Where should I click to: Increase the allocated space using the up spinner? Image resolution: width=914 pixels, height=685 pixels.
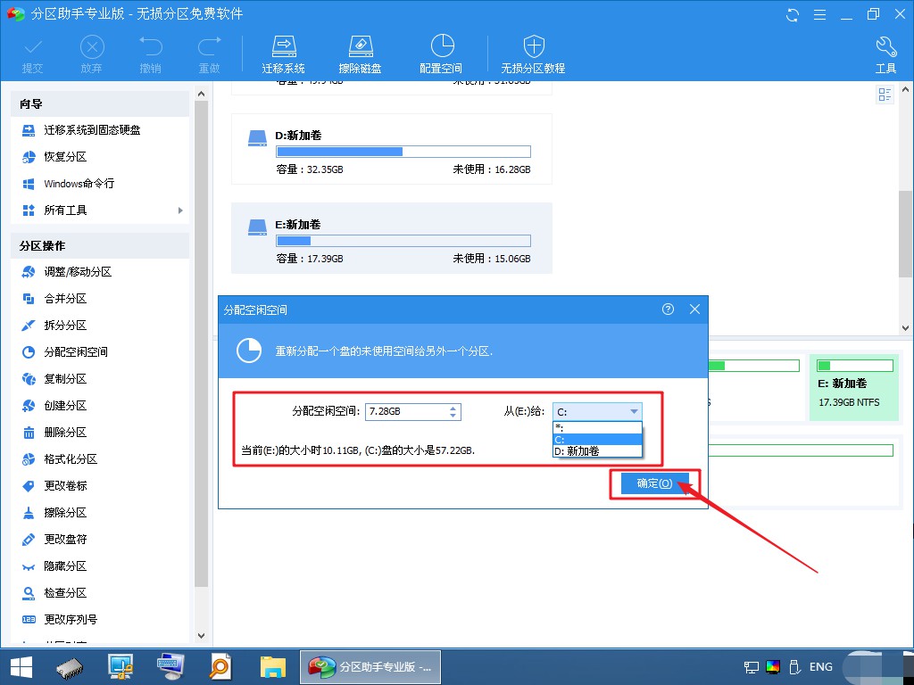453,408
